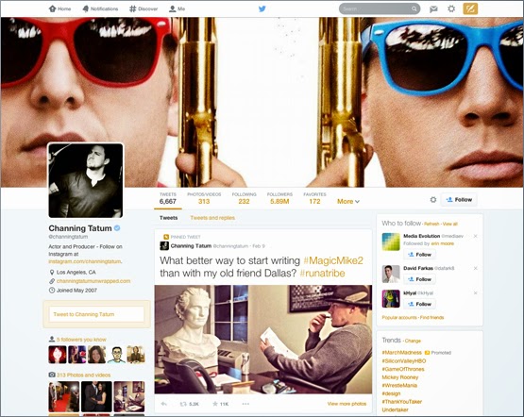524x417 pixels.
Task: Switch to Tweets and replies tab
Action: (x=212, y=218)
